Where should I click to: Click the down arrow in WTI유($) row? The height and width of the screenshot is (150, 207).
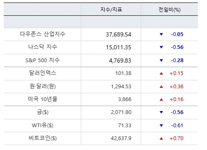161,126
